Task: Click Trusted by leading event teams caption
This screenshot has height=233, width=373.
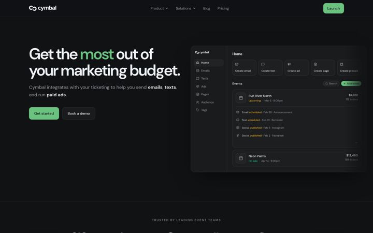Action: (x=187, y=220)
